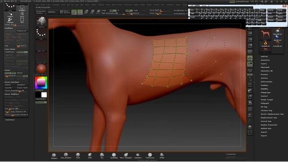Image resolution: width=288 pixels, height=162 pixels.
Task: Choose the DragDot stroke type
Action: [x=10, y=15]
